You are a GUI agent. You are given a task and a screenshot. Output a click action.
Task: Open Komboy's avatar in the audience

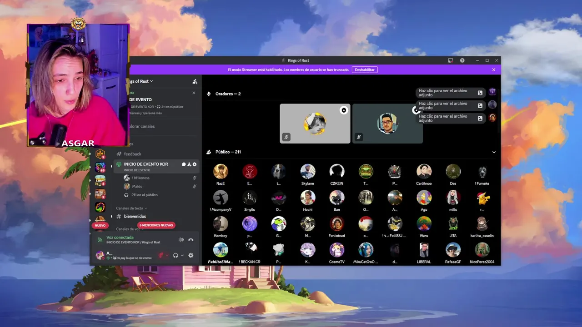coord(221,223)
